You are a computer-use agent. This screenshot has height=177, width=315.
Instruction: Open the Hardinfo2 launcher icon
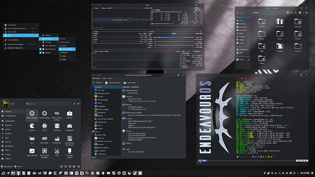(57, 127)
